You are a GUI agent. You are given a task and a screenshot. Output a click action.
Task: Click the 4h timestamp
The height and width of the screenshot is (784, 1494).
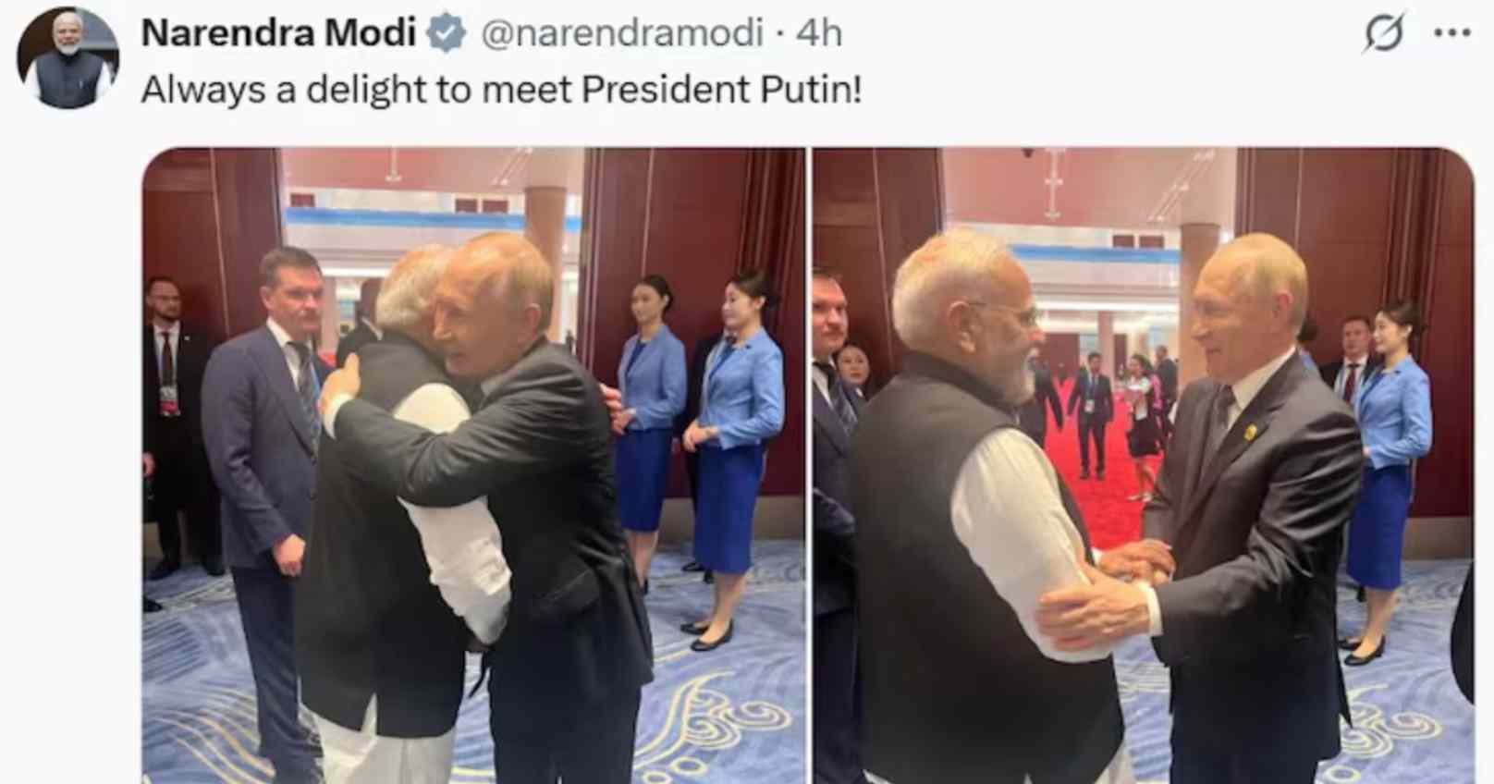(x=819, y=33)
